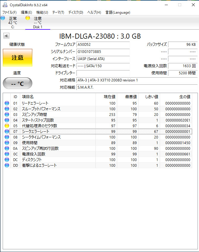
Task: Click yellow status orb for ID 05 row
Action: 7,126
